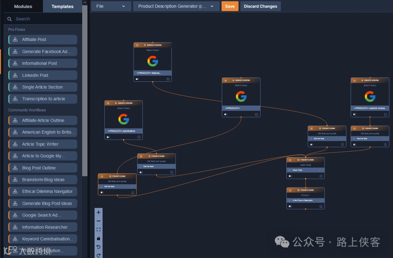
Task: Open Keyword Cannibalisation workflow
Action: coord(43,239)
